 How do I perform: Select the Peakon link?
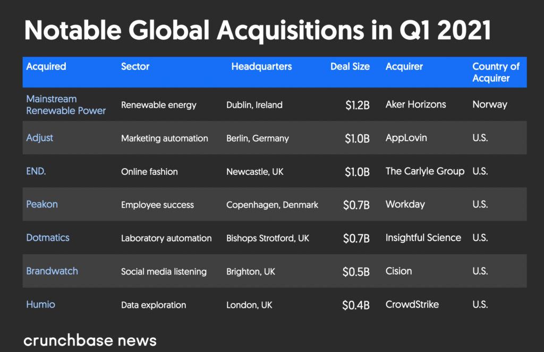[x=42, y=204]
